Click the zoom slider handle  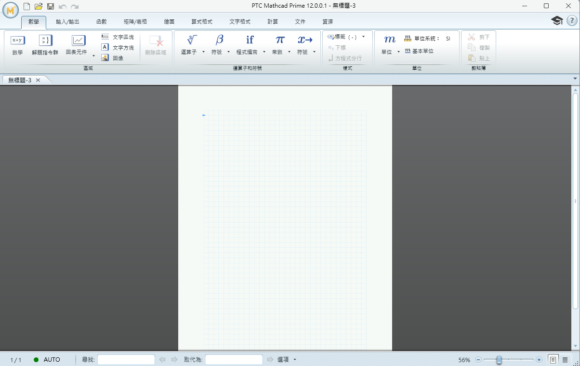(499, 360)
